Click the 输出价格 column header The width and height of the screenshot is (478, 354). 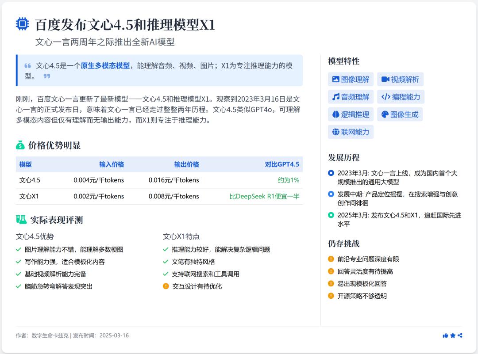coord(187,164)
